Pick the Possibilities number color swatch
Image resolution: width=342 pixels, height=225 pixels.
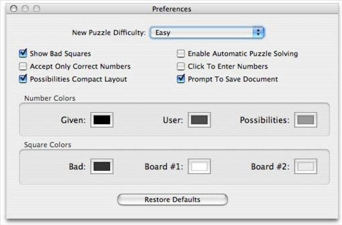pos(305,120)
